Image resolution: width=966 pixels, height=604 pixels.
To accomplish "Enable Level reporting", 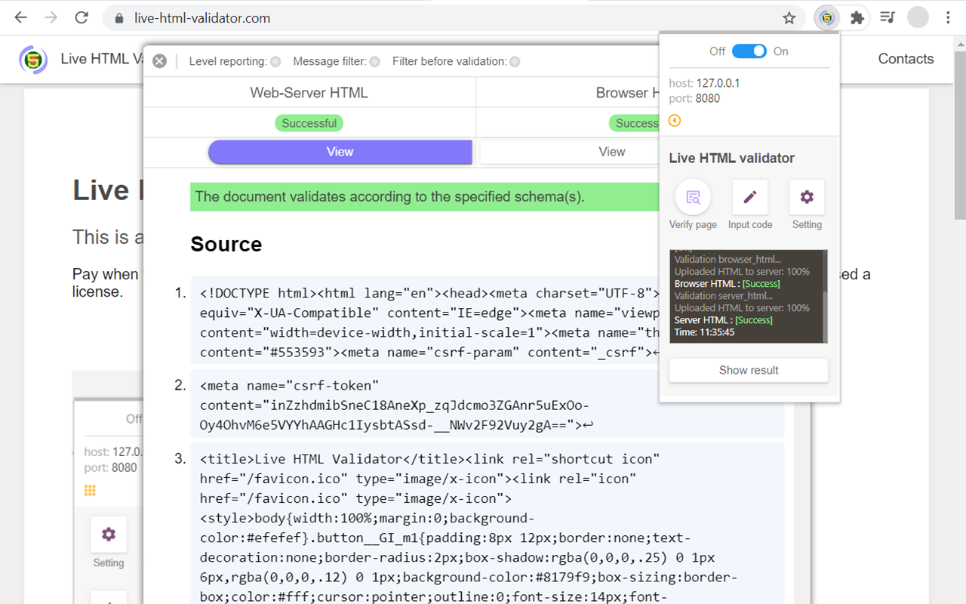I will coord(275,61).
